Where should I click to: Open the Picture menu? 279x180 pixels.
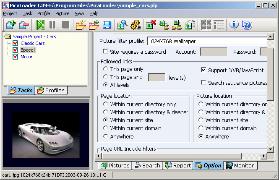pos(63,13)
